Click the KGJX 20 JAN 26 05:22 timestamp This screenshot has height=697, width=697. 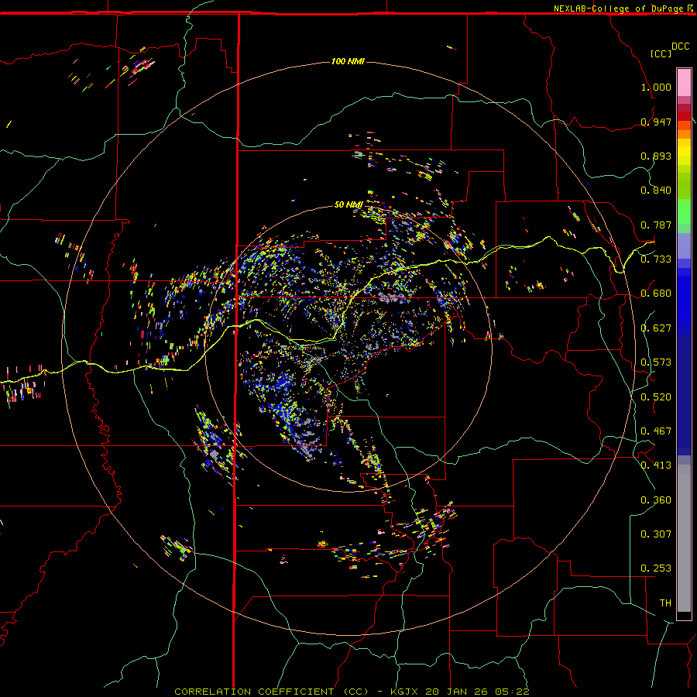tap(459, 692)
